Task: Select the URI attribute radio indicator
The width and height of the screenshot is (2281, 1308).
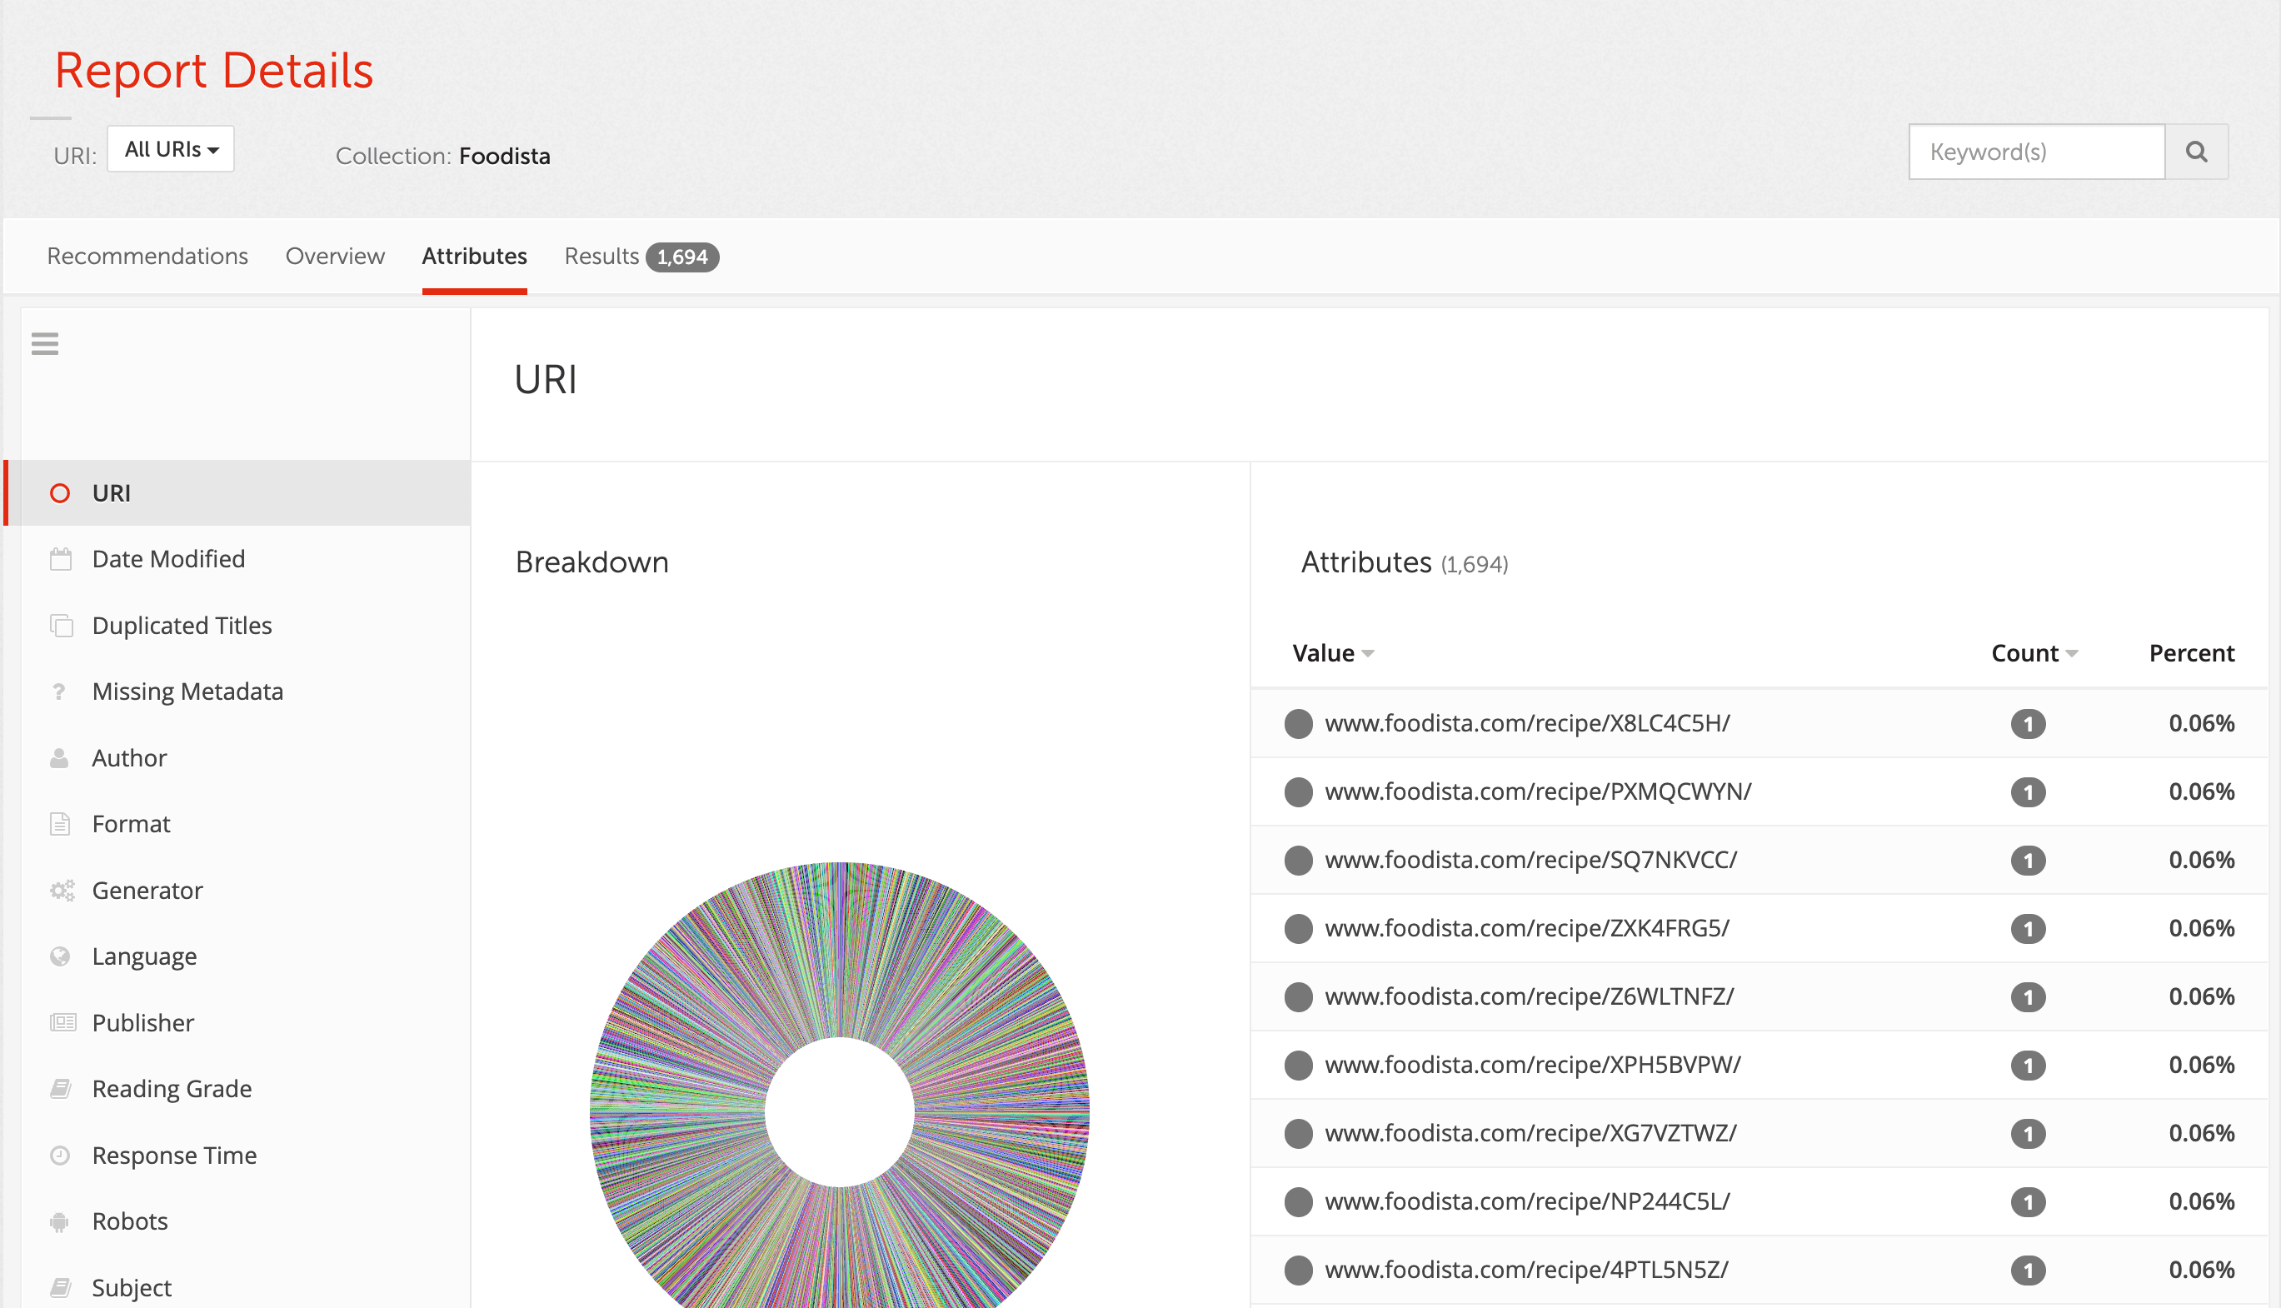Action: (60, 492)
